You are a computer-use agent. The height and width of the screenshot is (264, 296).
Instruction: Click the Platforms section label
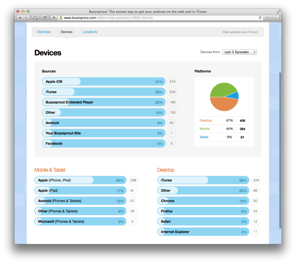click(202, 71)
